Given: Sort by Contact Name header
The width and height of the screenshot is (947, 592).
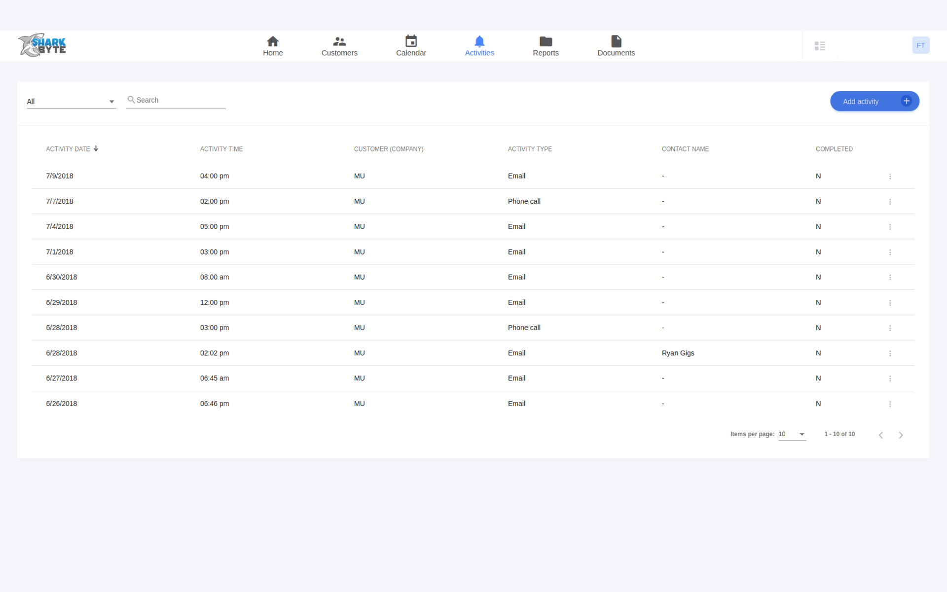Looking at the screenshot, I should [x=685, y=149].
